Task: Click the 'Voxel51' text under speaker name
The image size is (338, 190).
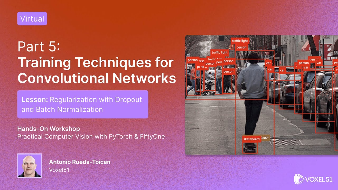Action: click(x=59, y=170)
